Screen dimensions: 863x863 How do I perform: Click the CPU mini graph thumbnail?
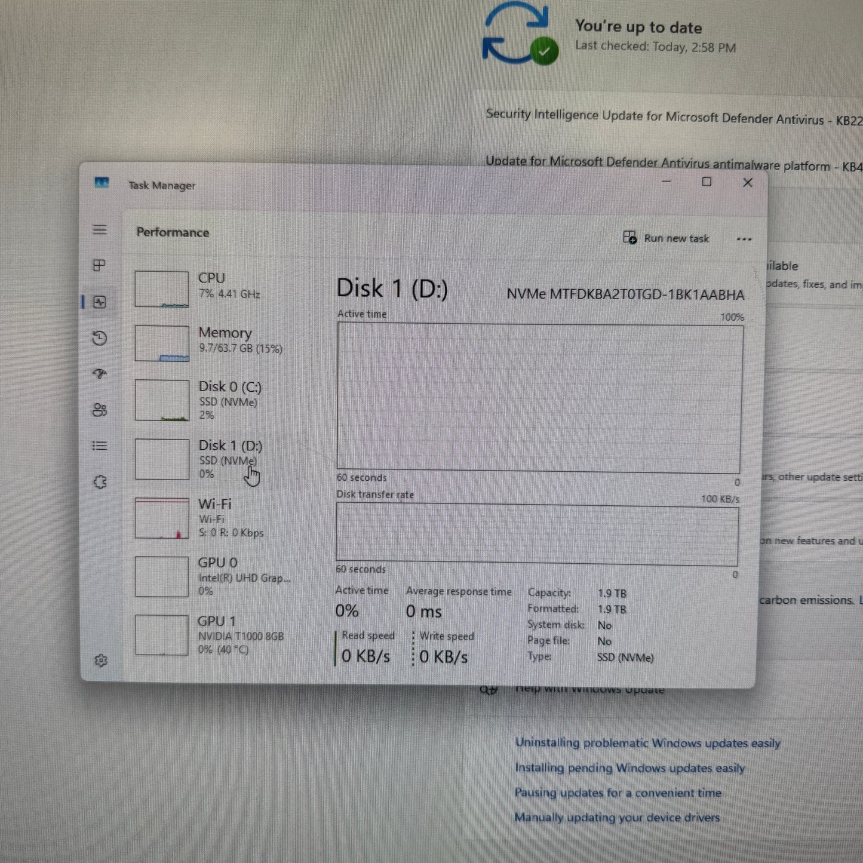click(x=162, y=289)
